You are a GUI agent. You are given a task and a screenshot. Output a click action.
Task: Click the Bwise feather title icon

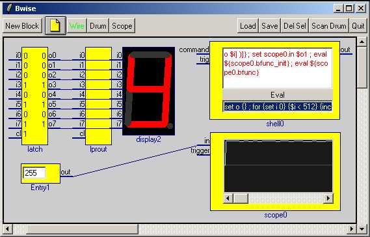click(9, 8)
